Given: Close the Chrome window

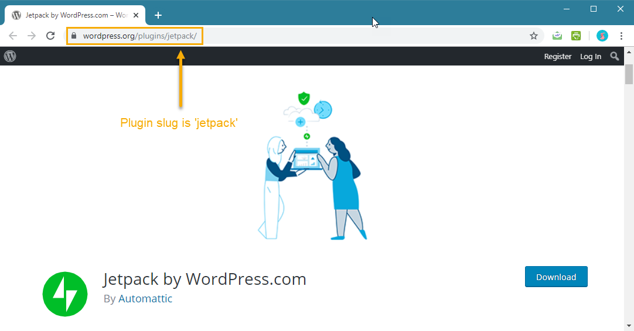Looking at the screenshot, I should [x=621, y=9].
